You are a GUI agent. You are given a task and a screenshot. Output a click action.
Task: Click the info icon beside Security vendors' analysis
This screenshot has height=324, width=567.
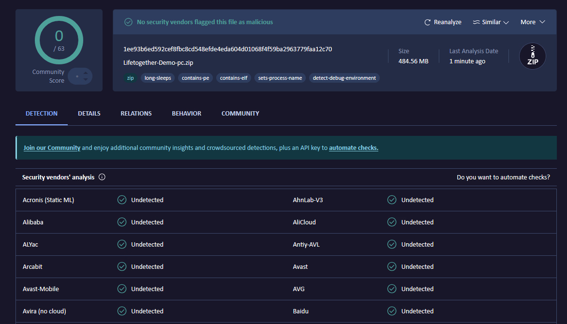click(x=102, y=177)
